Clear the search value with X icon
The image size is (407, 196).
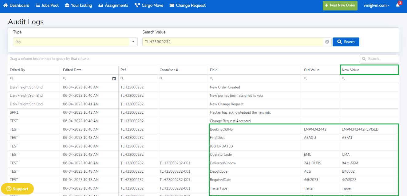coord(327,42)
